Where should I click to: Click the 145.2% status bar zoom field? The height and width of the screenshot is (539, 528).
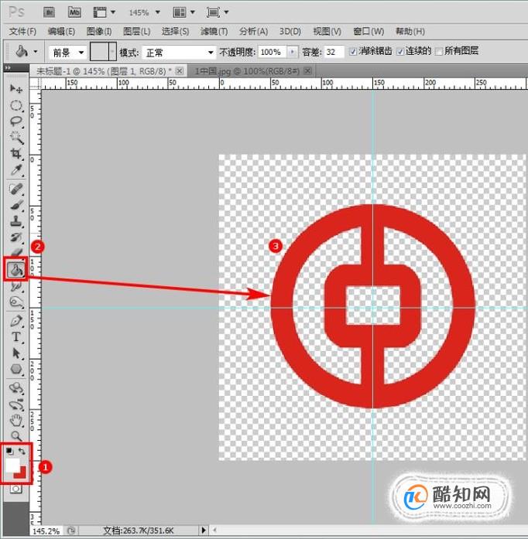tap(46, 530)
